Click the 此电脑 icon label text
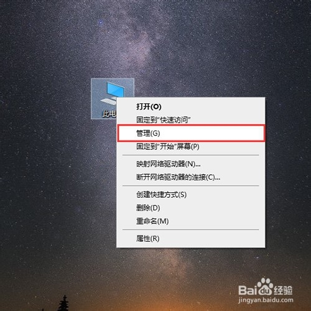This screenshot has height=311, width=311. tap(109, 113)
